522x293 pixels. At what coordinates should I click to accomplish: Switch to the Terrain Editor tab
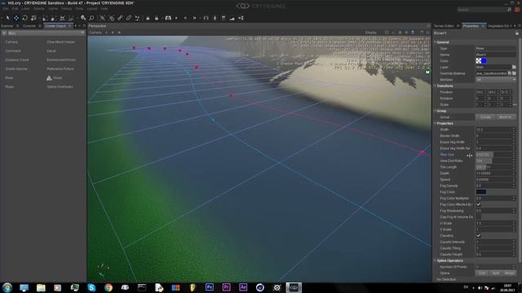pyautogui.click(x=444, y=26)
